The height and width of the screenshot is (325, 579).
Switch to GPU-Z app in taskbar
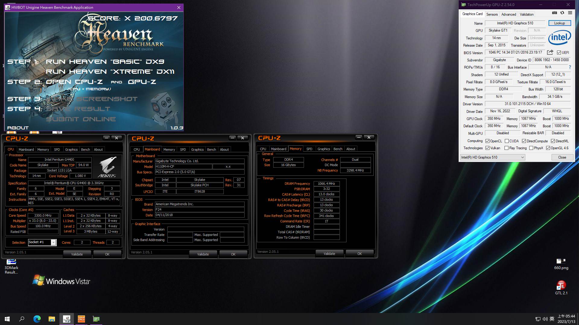[x=96, y=319]
